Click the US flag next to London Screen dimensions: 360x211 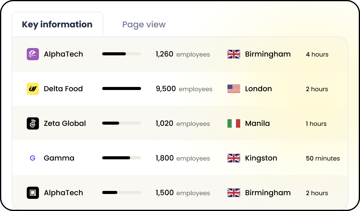click(x=234, y=89)
